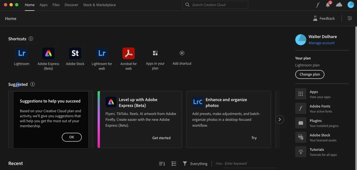Open the profile avatar in top bar

[351, 5]
